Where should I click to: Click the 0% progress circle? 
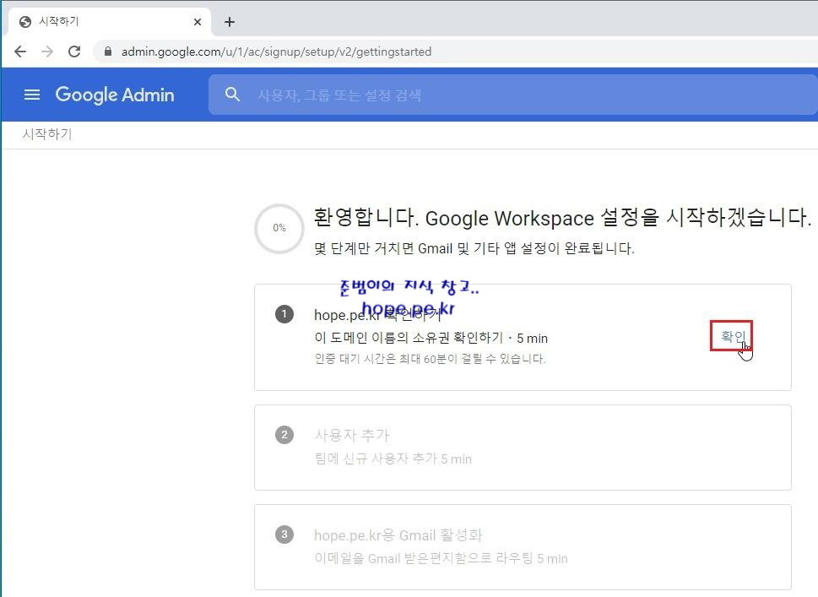pos(279,228)
